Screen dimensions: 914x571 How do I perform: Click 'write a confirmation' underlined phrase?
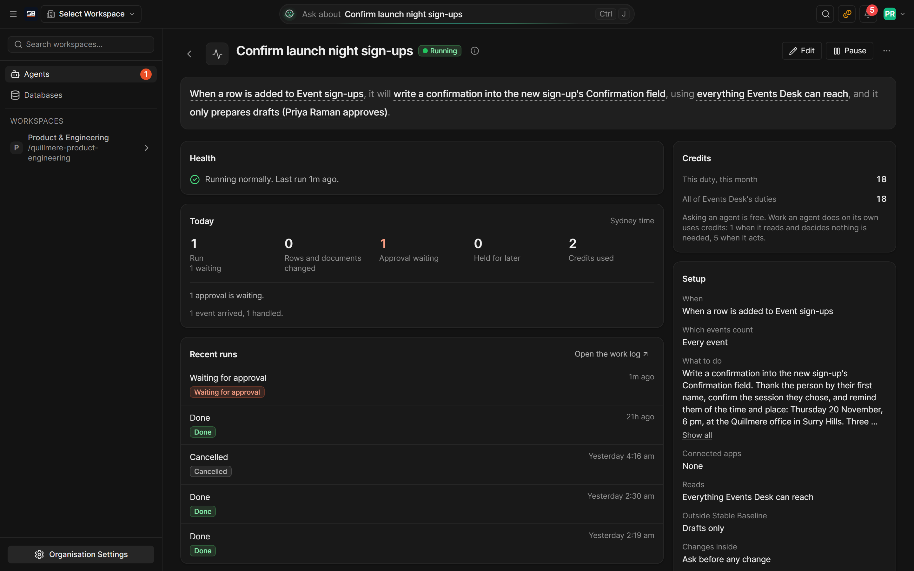[529, 94]
